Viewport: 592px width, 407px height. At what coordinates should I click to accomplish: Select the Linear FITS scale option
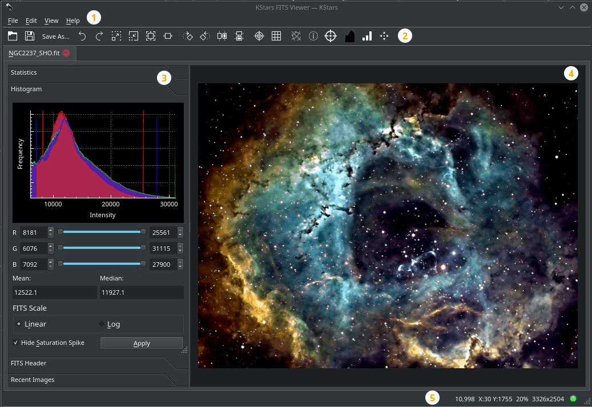point(20,324)
